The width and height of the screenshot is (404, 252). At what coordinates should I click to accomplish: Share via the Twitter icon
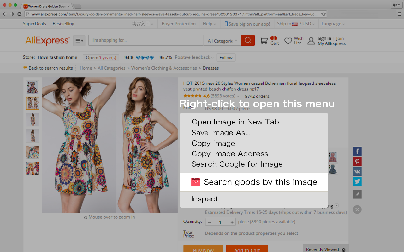tap(357, 181)
